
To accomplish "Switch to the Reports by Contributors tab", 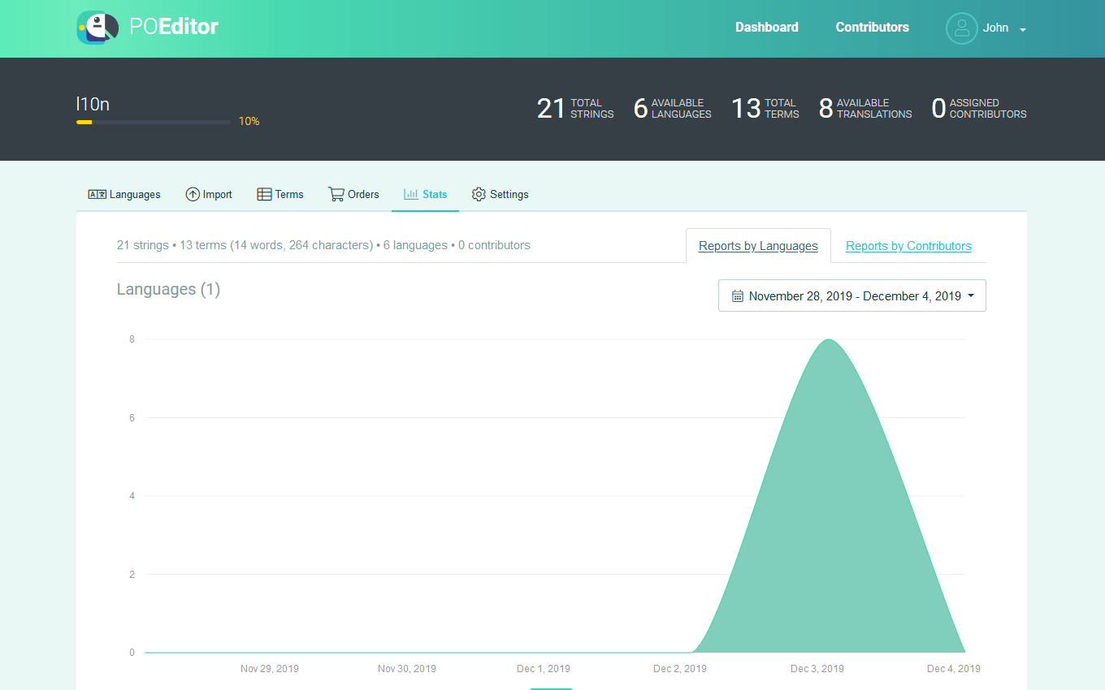I will (x=908, y=245).
